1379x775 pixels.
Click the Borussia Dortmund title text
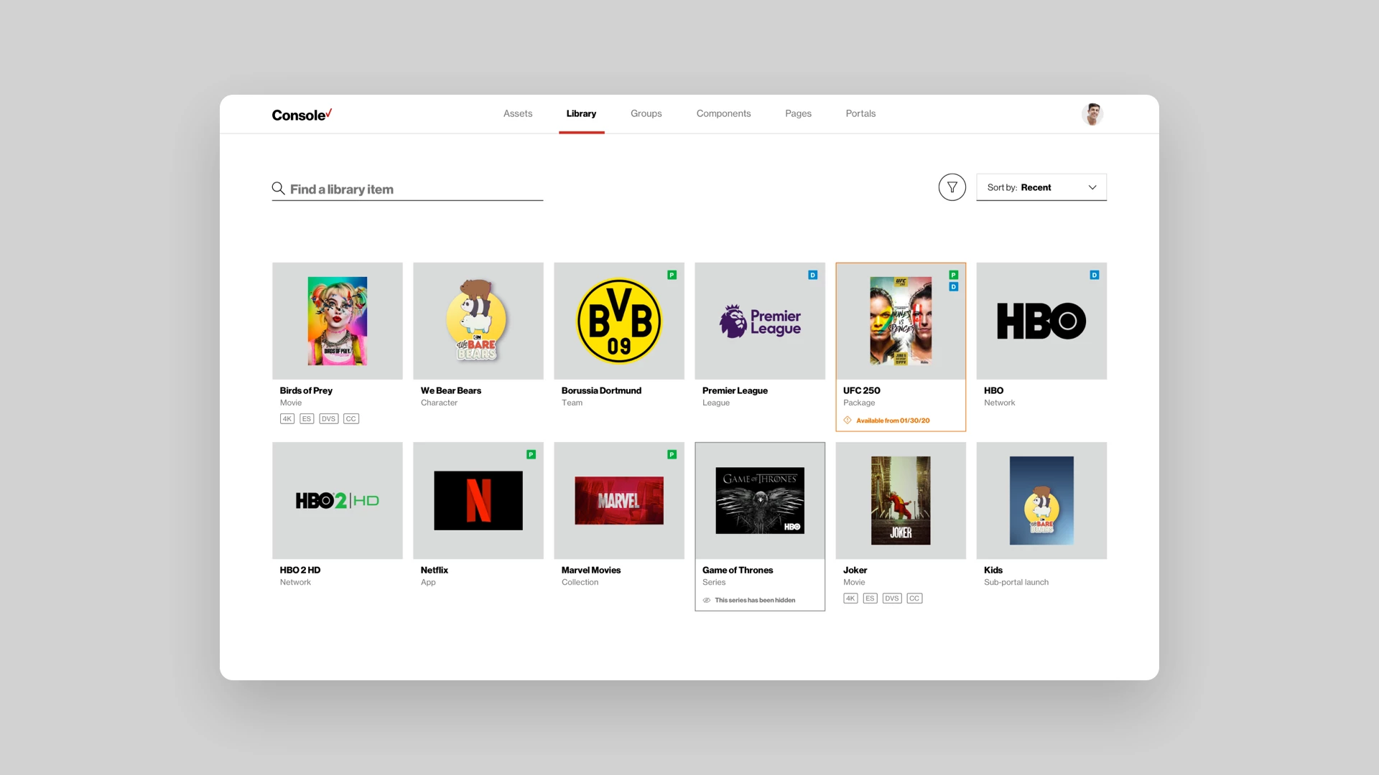tap(601, 390)
